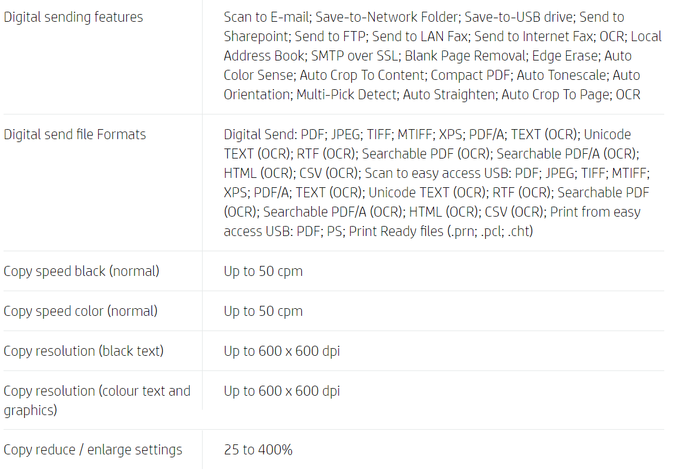676x472 pixels.
Task: Click the copy speed color "Up to 50 cpm" value
Action: click(263, 311)
